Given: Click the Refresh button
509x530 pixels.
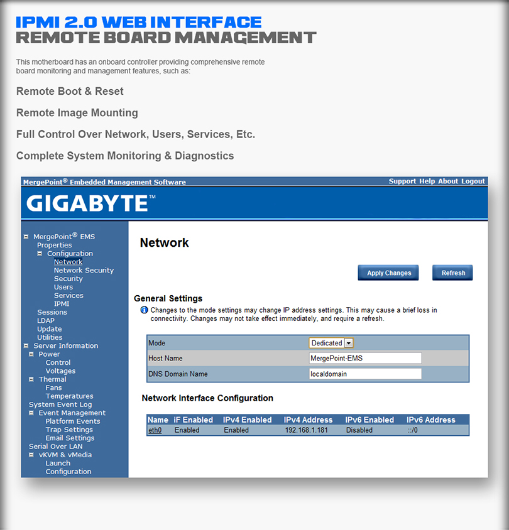Looking at the screenshot, I should coord(452,273).
